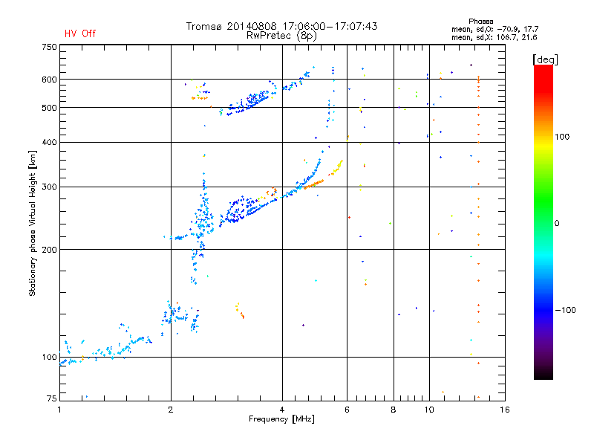Image resolution: width=594 pixels, height=446 pixels.
Task: Click the 'Phases' header text
Action: click(x=480, y=22)
